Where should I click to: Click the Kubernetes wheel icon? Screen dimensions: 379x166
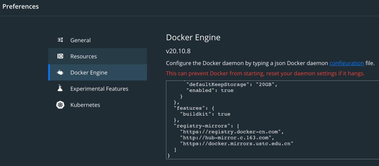pyautogui.click(x=60, y=105)
